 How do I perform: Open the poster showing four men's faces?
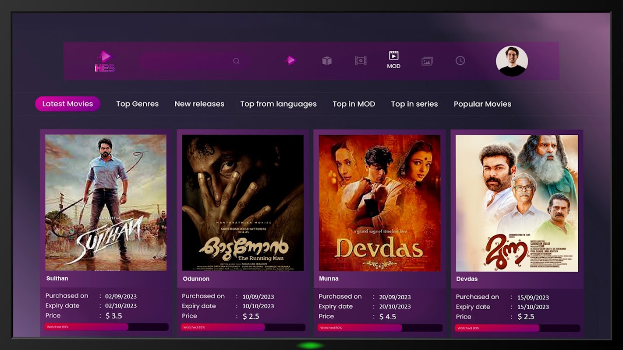517,203
